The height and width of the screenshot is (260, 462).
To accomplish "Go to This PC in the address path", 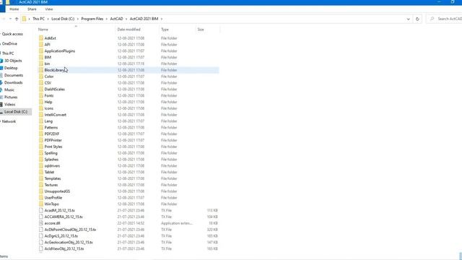I will coord(38,19).
